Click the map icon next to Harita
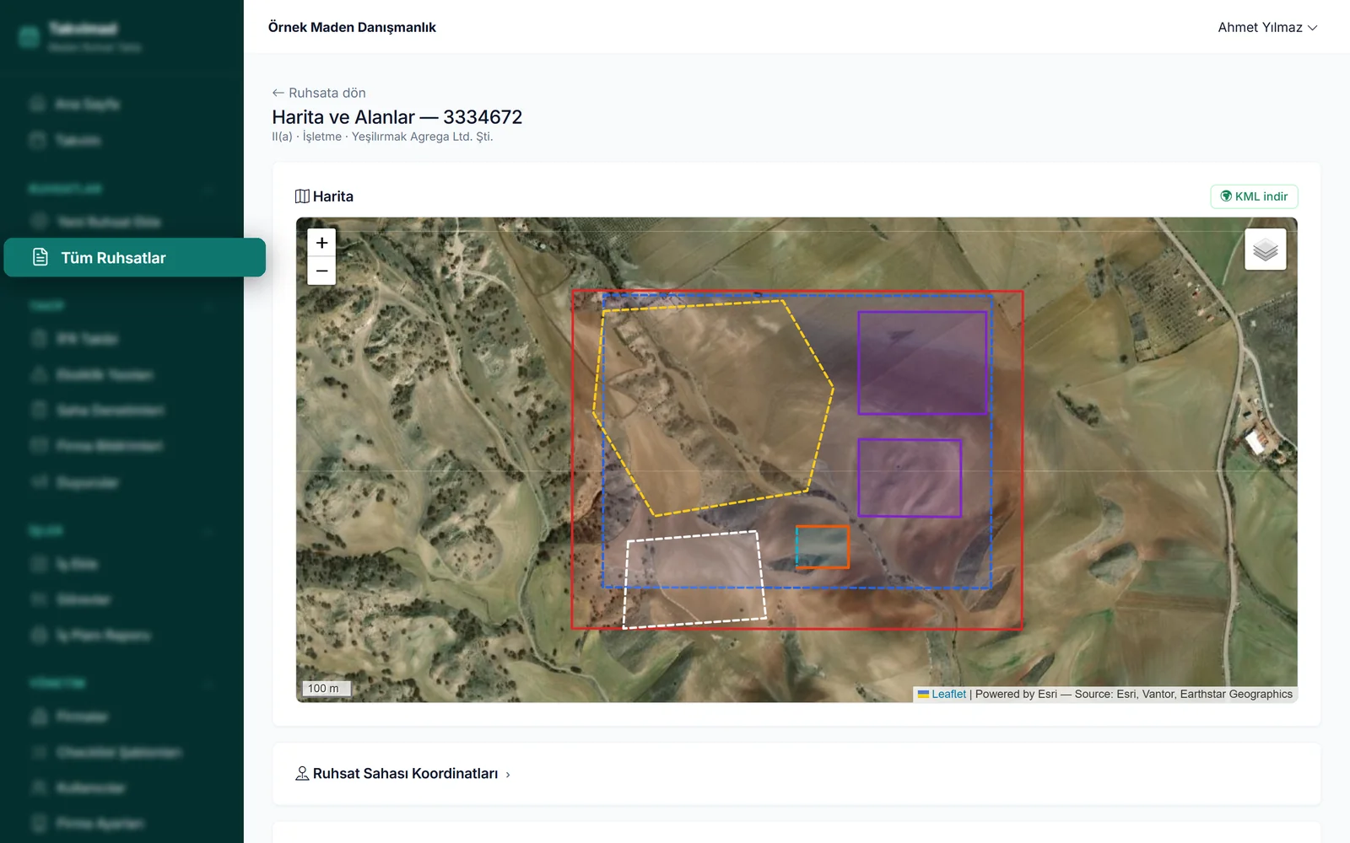This screenshot has height=843, width=1350. coord(302,196)
